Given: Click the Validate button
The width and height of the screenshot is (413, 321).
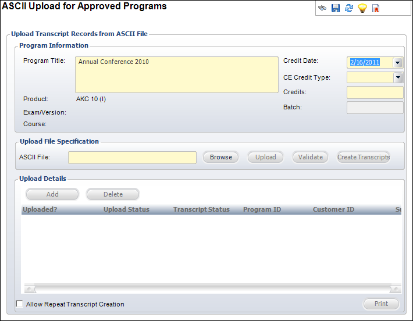Looking at the screenshot, I should (x=310, y=157).
